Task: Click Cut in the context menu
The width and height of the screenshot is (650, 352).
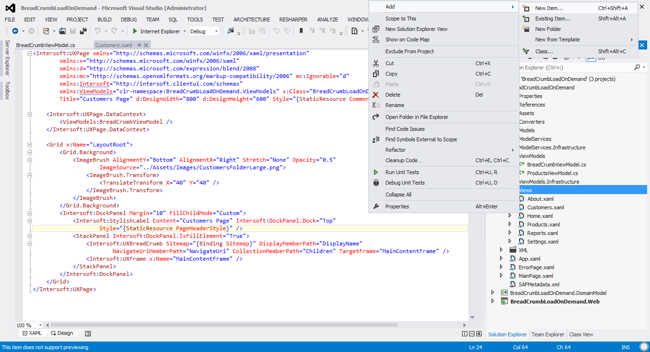Action: pyautogui.click(x=443, y=63)
